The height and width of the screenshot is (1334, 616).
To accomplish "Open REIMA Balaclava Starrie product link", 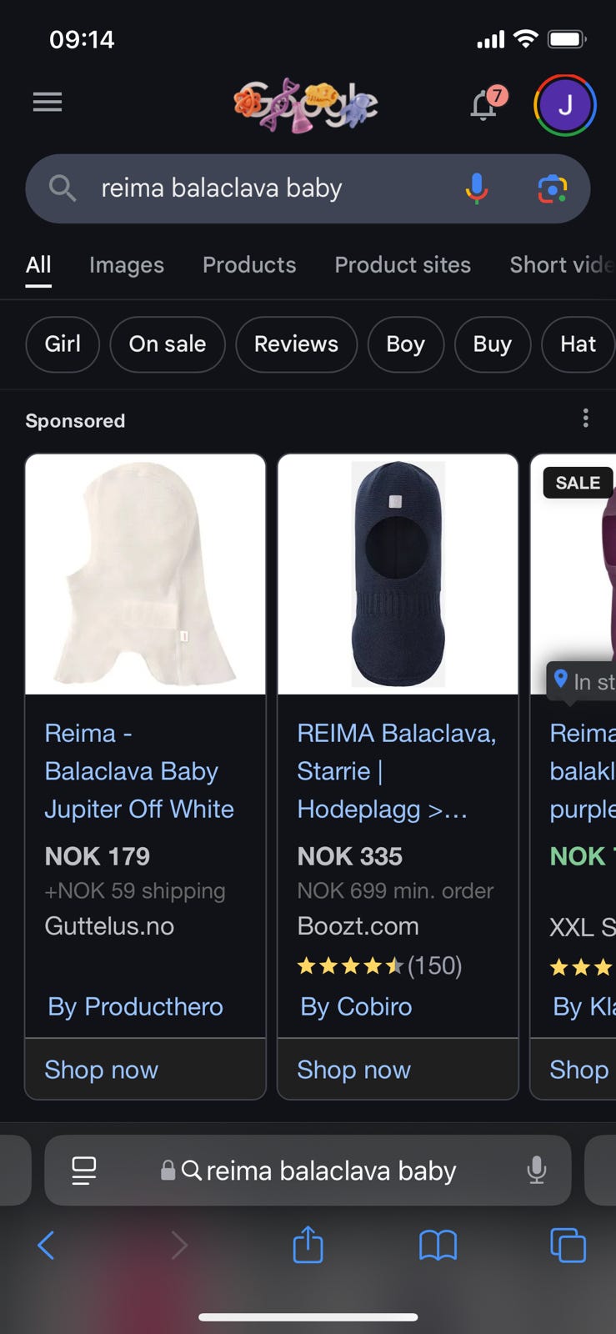I will coord(396,770).
